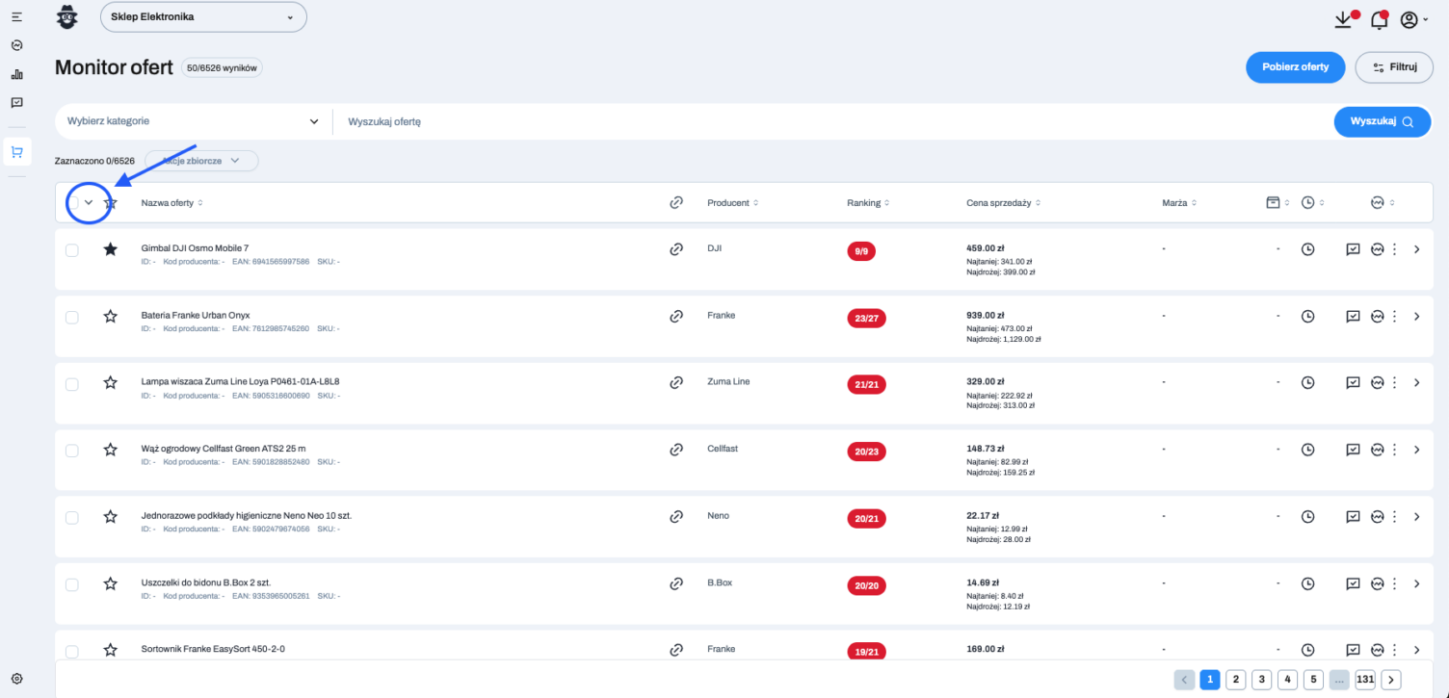This screenshot has width=1449, height=698.
Task: Click the download icon in top bar
Action: click(1343, 19)
